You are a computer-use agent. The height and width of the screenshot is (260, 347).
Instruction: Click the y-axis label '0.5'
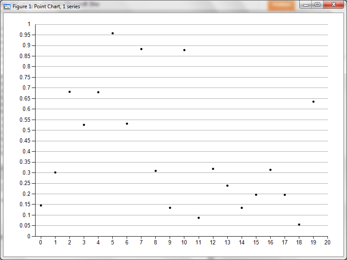pos(26,130)
